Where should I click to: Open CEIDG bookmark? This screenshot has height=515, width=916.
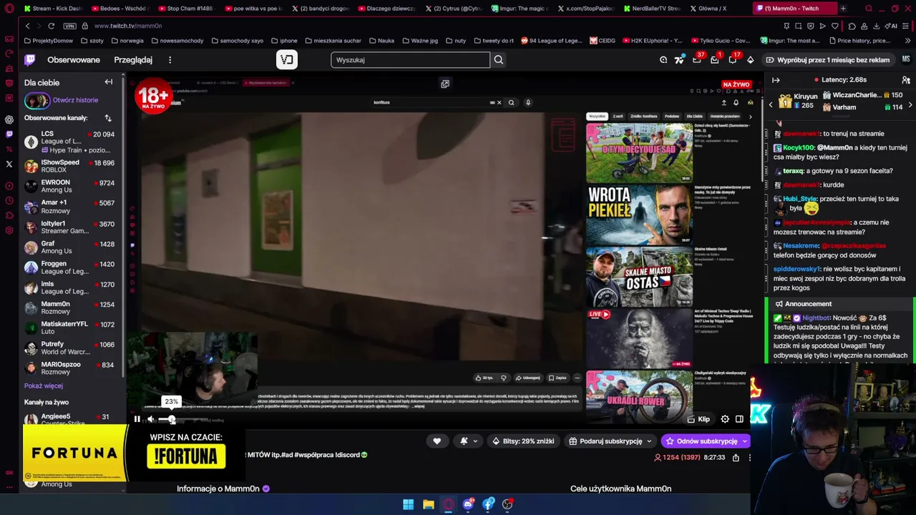pos(602,41)
